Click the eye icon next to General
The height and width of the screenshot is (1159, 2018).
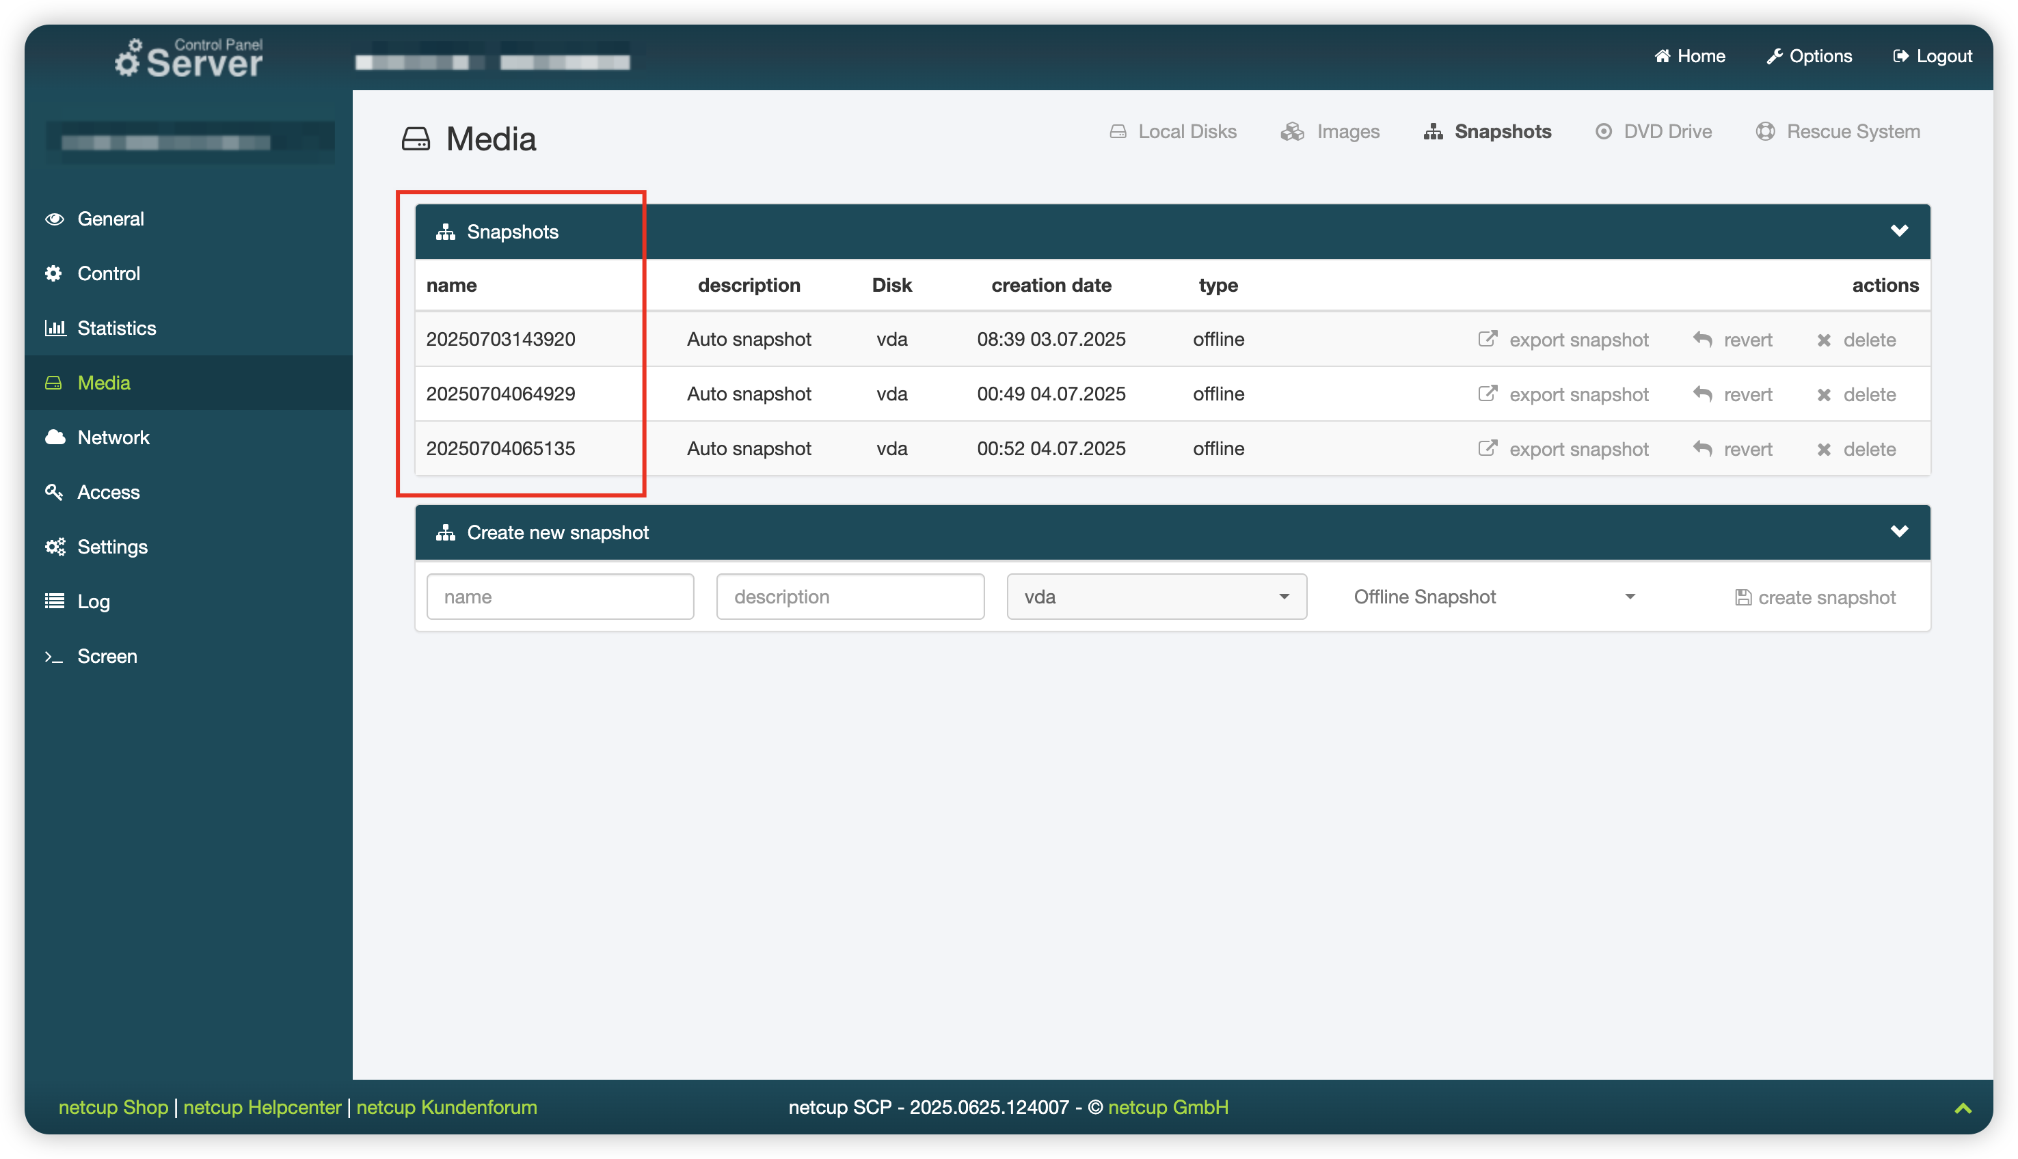click(54, 219)
